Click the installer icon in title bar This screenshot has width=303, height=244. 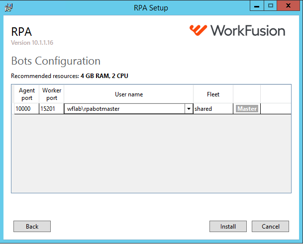[x=8, y=8]
